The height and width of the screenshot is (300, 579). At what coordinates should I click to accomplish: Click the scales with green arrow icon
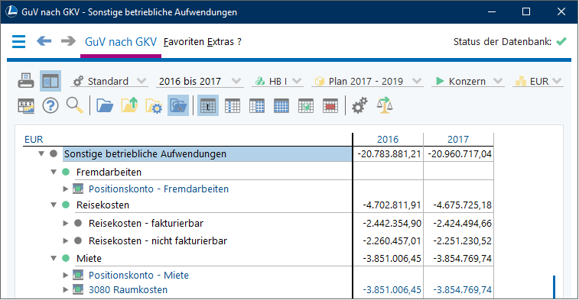tap(385, 105)
